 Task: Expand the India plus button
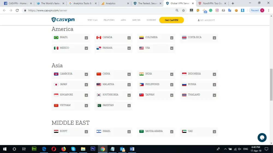tap(172, 74)
